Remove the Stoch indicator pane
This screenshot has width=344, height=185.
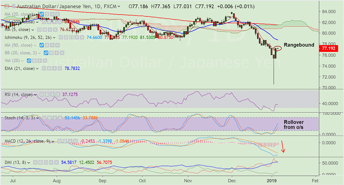pos(60,118)
